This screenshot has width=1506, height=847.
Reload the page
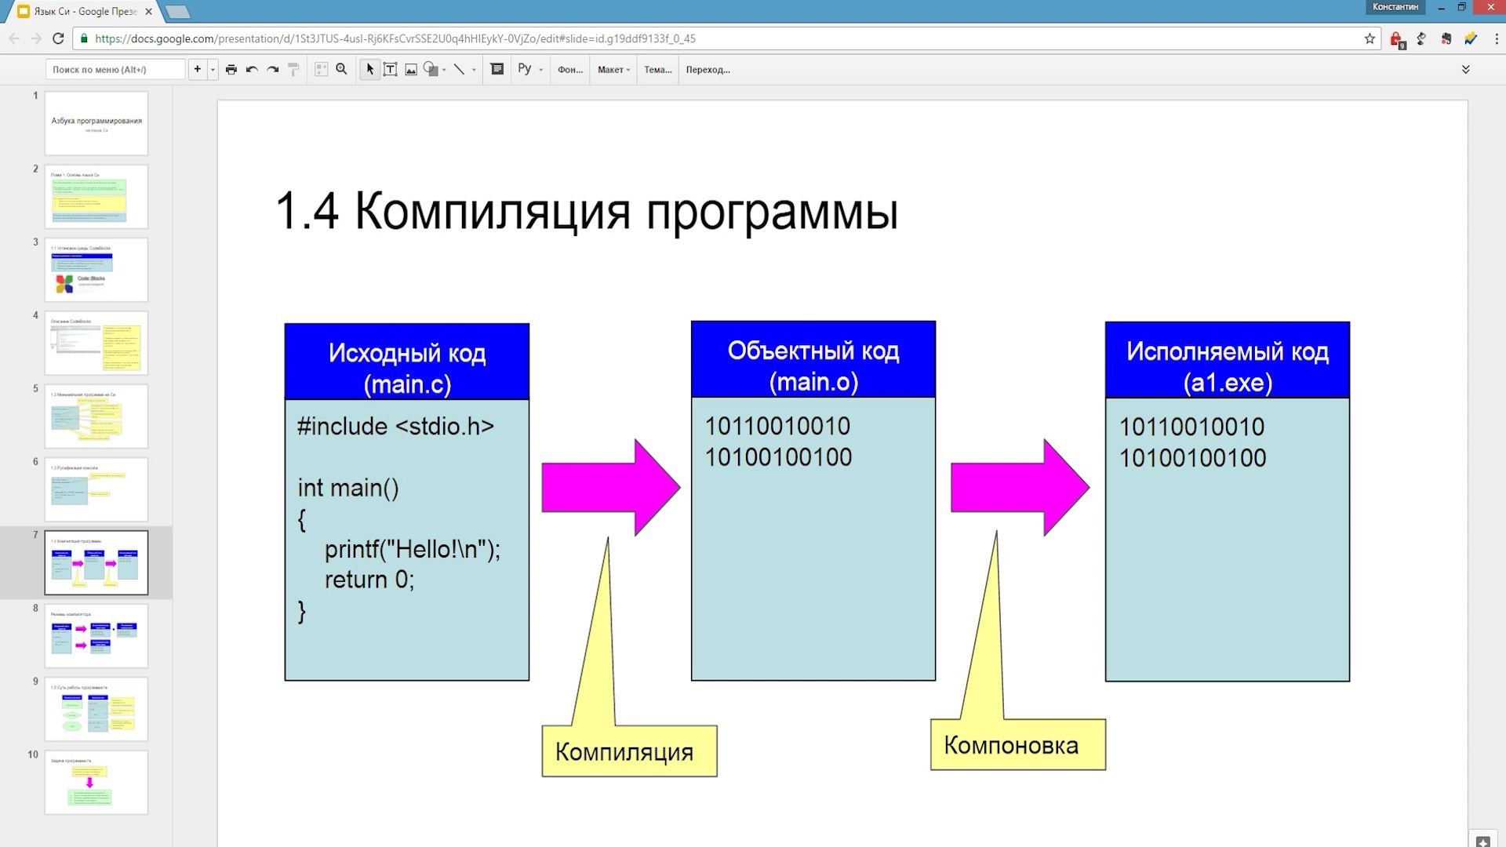58,38
